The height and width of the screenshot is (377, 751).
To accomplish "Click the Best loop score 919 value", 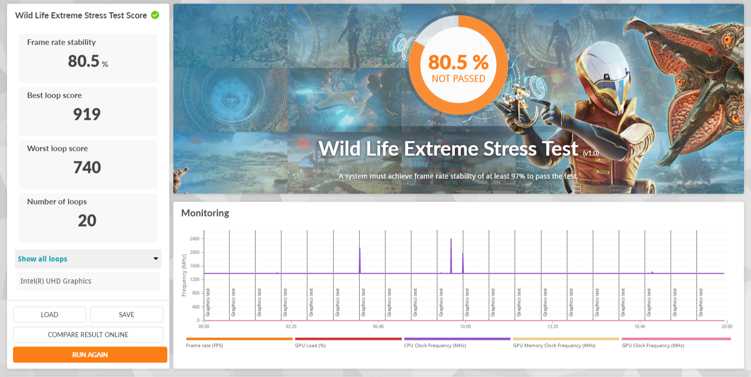I will [87, 114].
